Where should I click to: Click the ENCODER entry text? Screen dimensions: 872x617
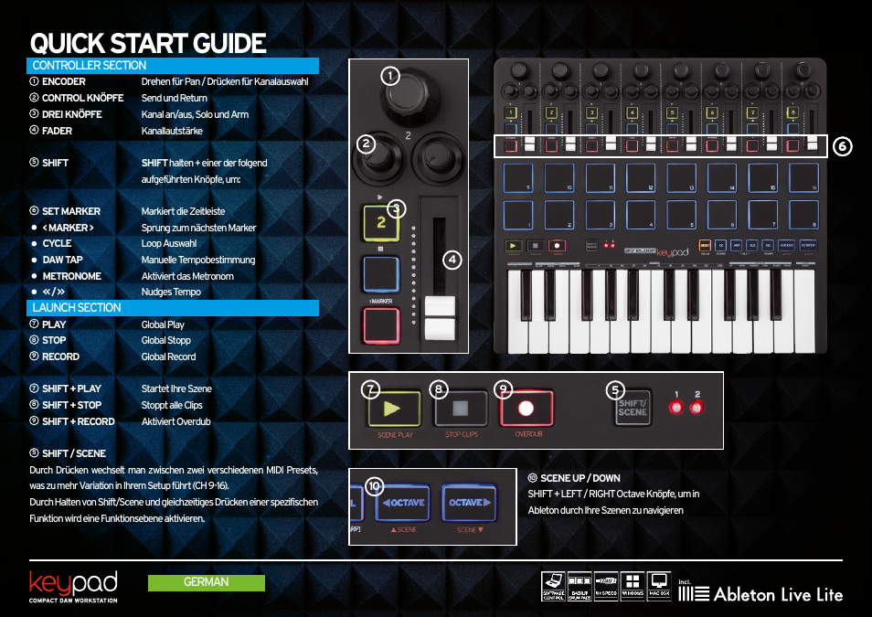[x=63, y=81]
